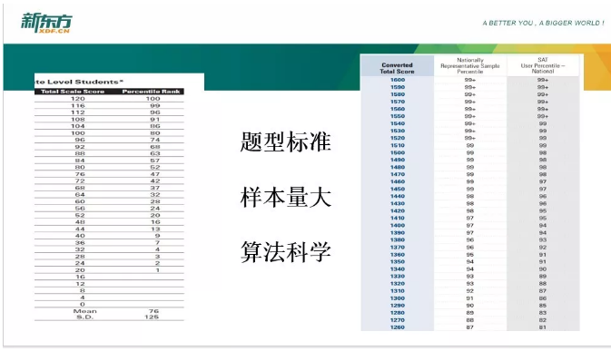This screenshot has height=351, width=611.
Task: Select converted score 1260
Action: (398, 327)
